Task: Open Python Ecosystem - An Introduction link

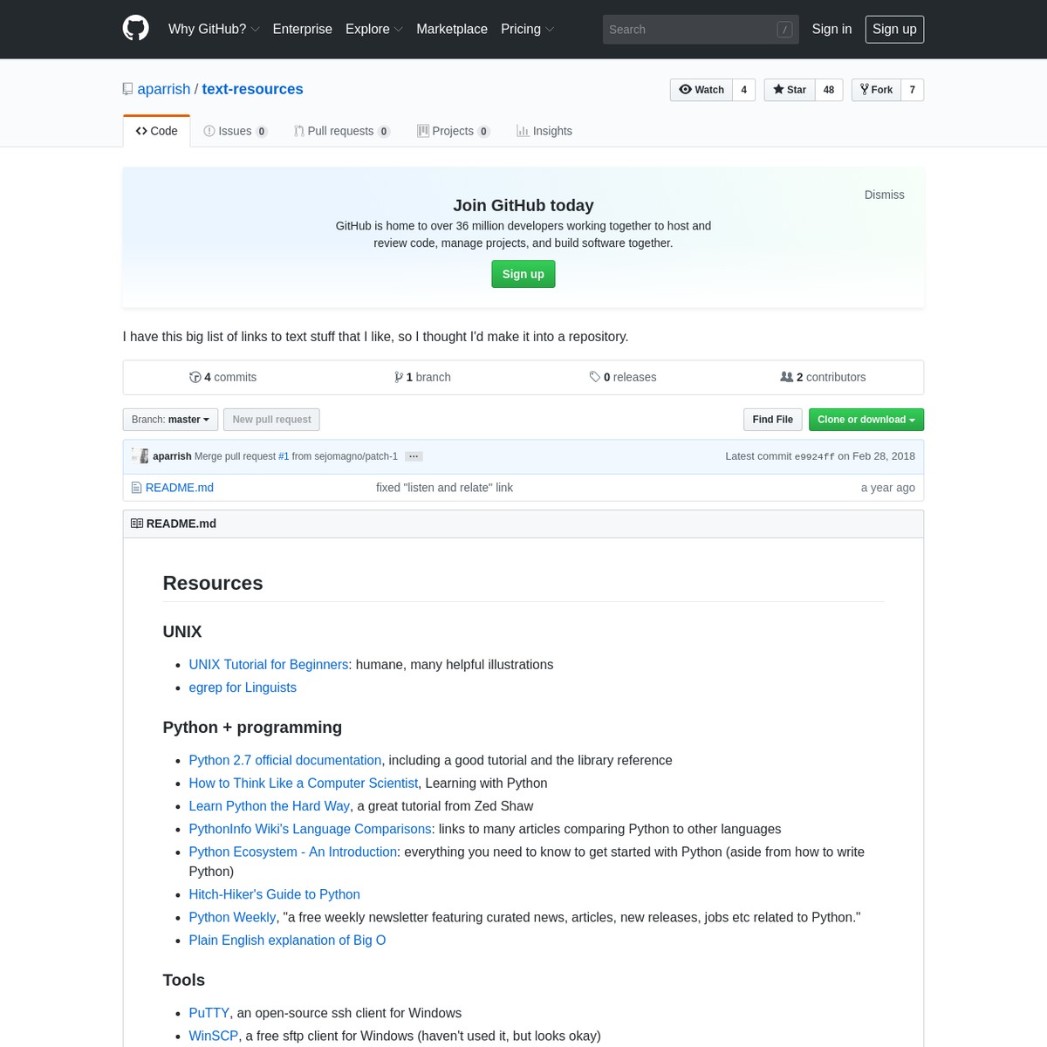Action: pyautogui.click(x=293, y=852)
